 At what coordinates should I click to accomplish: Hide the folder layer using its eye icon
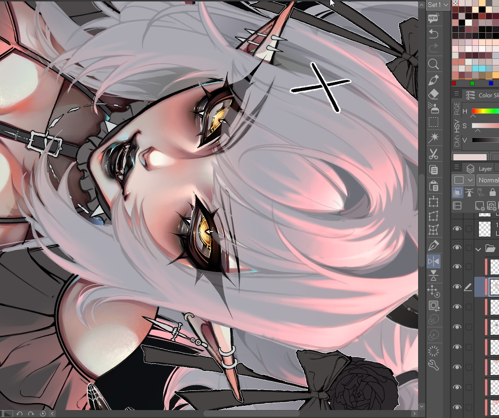pos(457,248)
